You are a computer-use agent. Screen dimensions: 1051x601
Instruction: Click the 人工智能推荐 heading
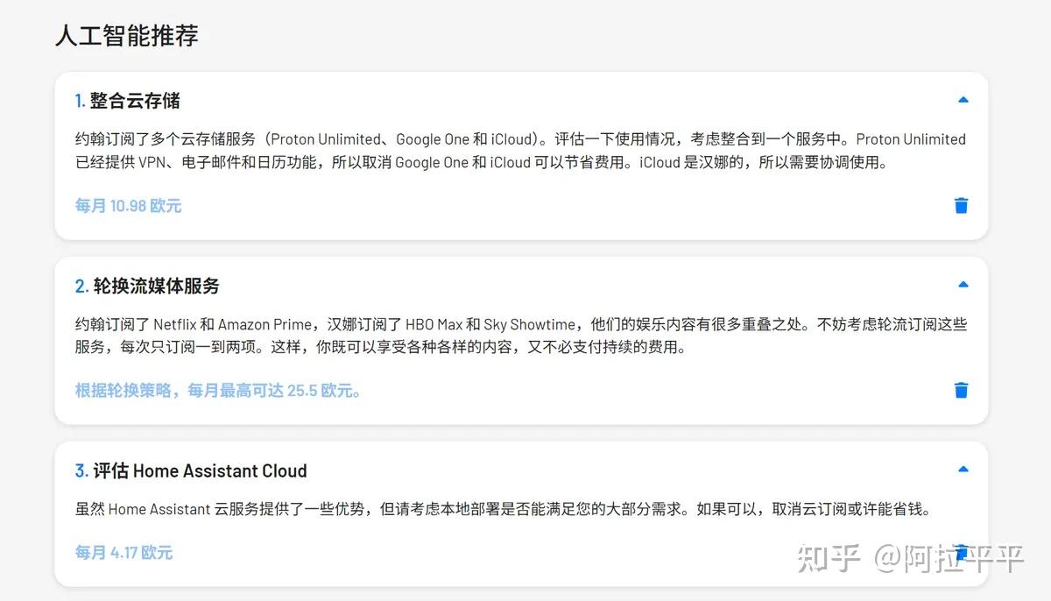(126, 36)
